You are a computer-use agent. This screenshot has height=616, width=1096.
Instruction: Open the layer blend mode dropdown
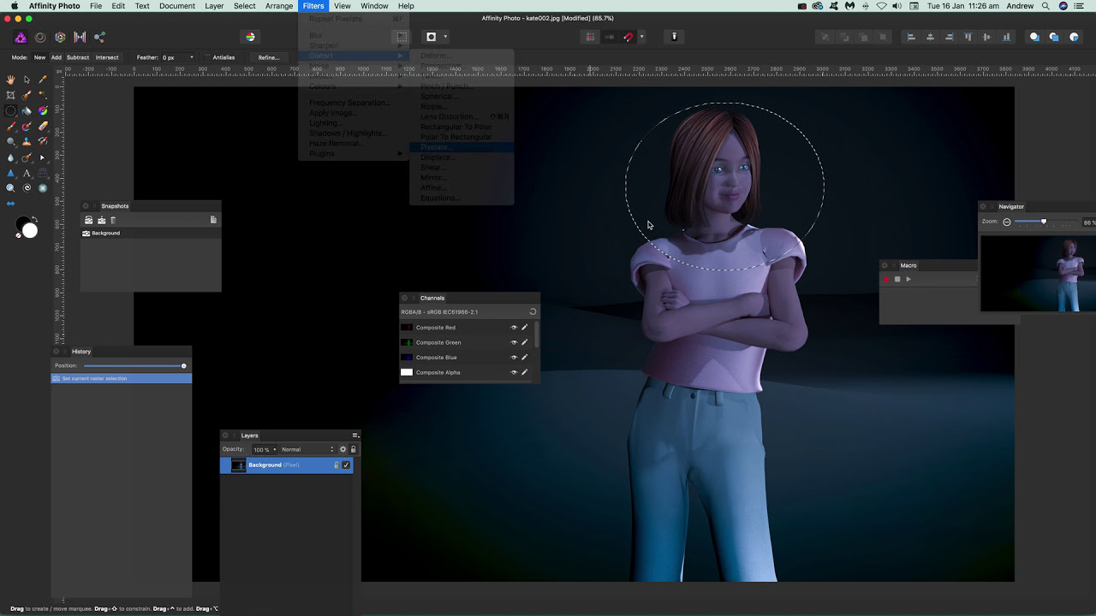coord(307,449)
